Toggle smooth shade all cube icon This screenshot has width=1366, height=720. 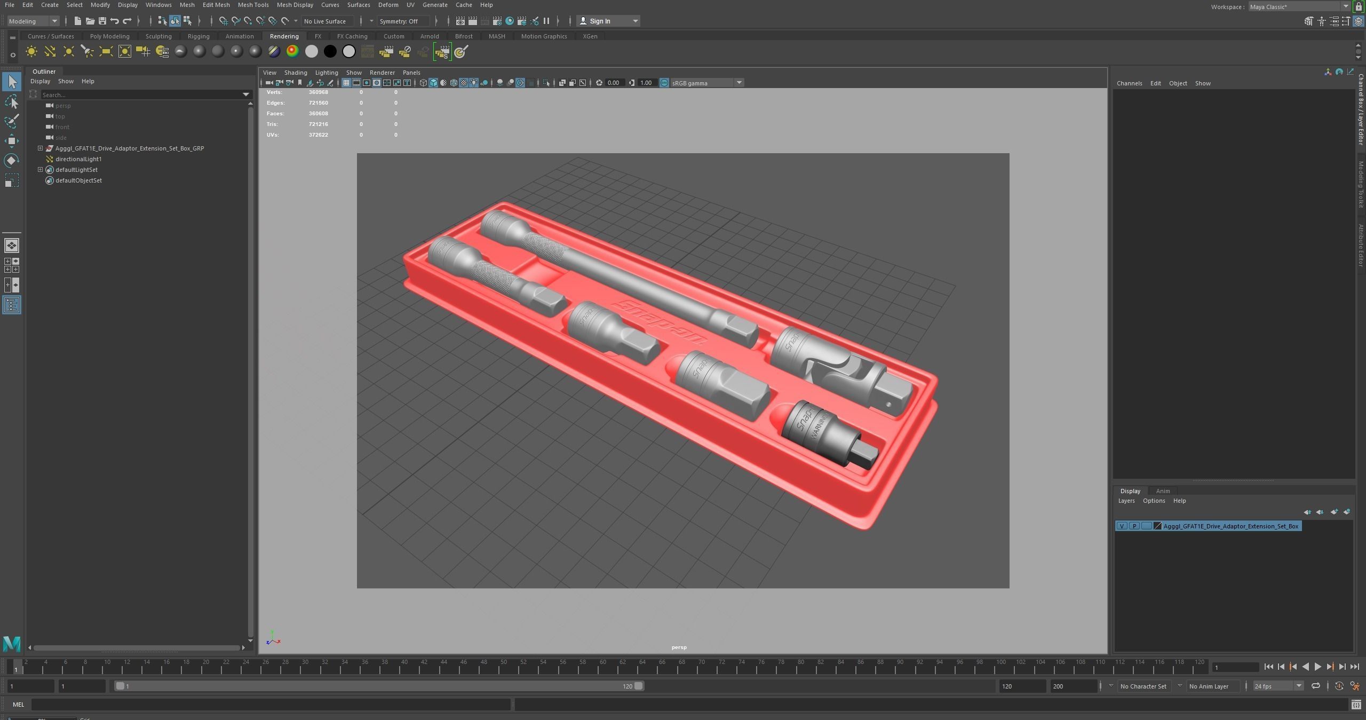[433, 83]
